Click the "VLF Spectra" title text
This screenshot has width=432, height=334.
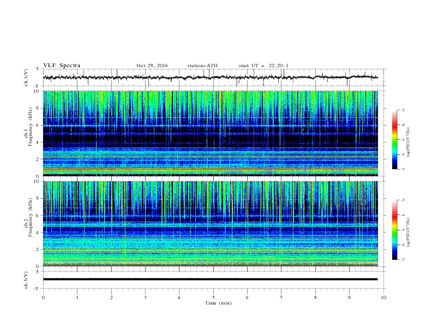point(62,65)
